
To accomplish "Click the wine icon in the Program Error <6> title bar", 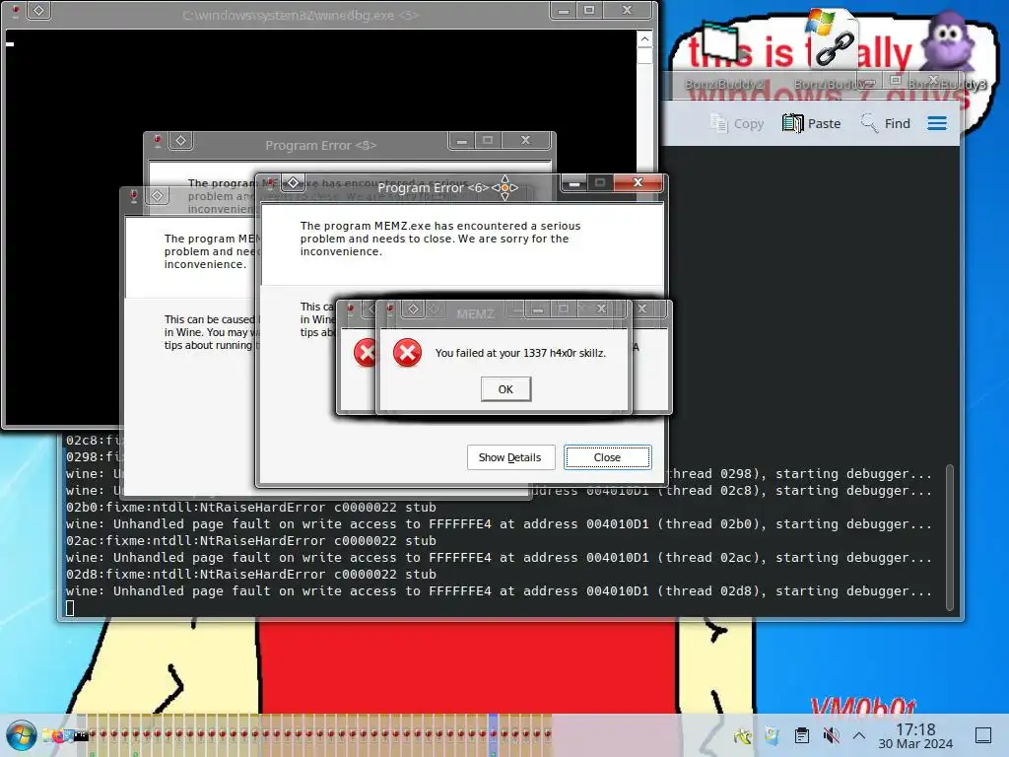I will pyautogui.click(x=270, y=183).
